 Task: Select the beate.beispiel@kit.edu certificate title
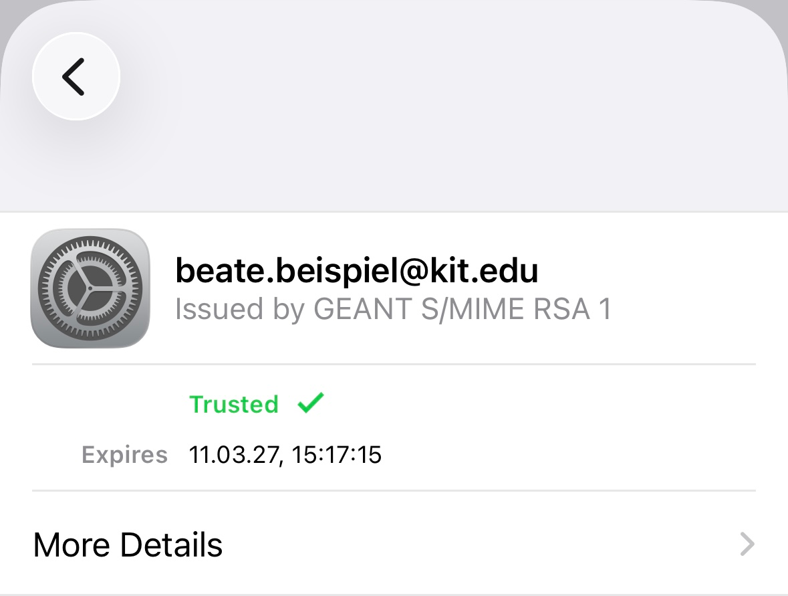[356, 271]
